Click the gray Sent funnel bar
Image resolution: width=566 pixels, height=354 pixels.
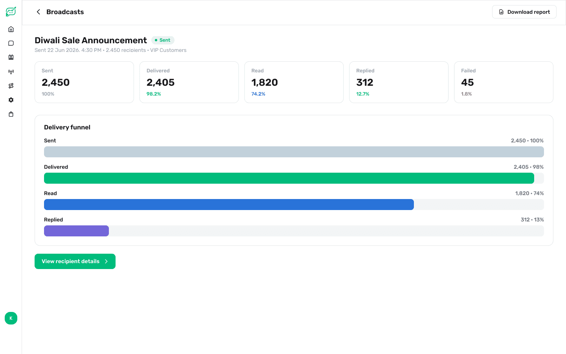click(x=294, y=152)
